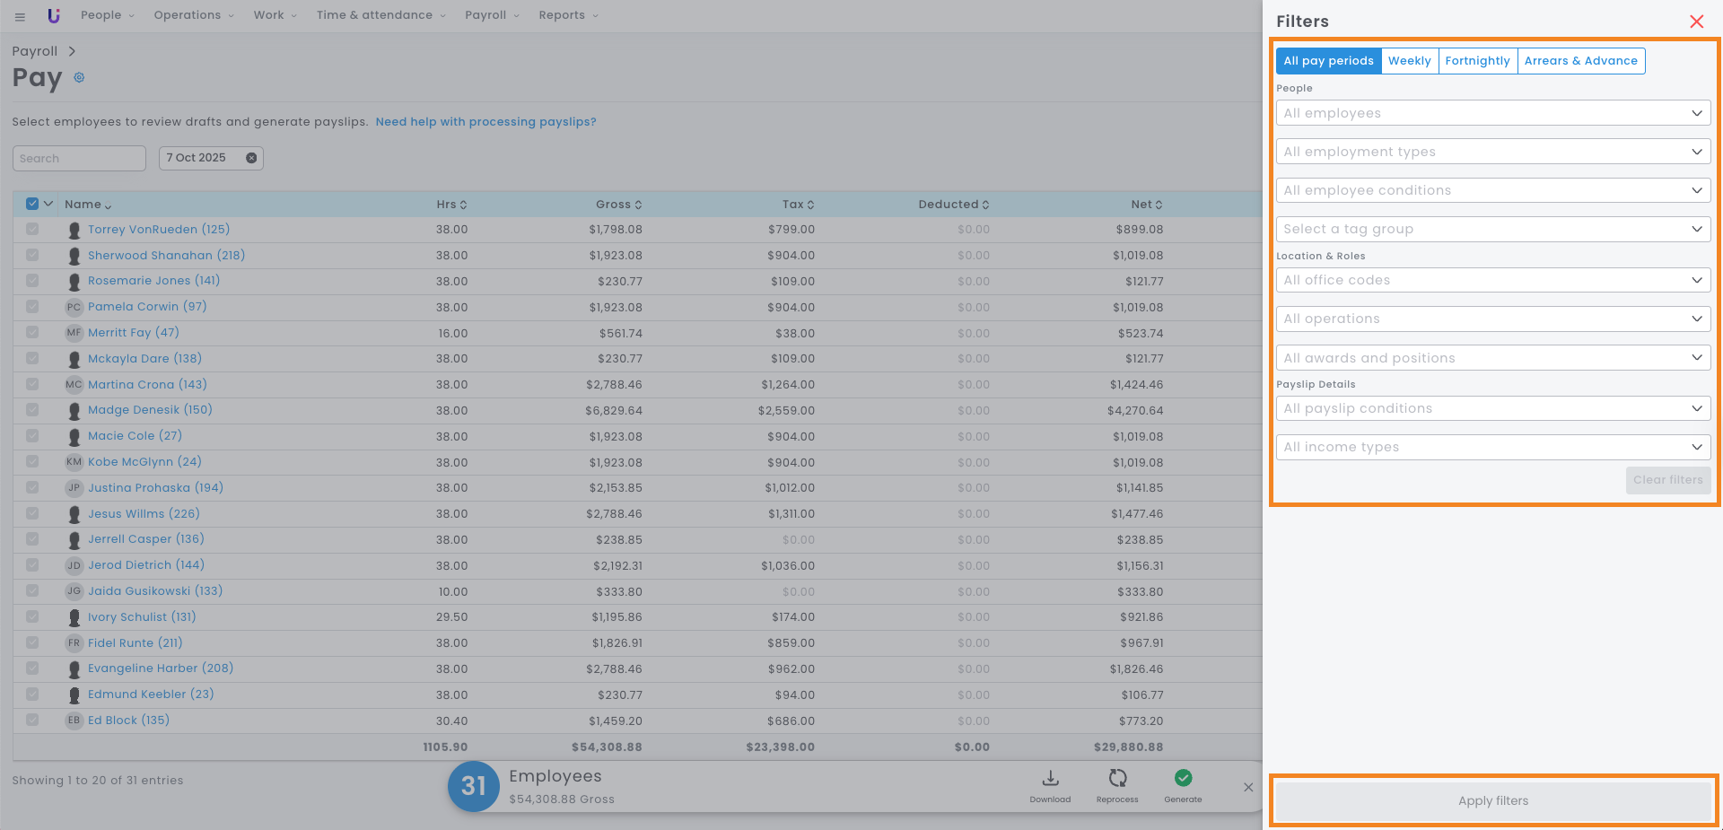Click the Search input field
1723x830 pixels.
pos(79,159)
